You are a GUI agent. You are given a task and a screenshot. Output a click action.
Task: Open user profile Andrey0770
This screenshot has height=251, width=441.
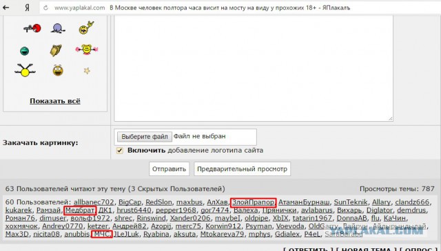63,226
